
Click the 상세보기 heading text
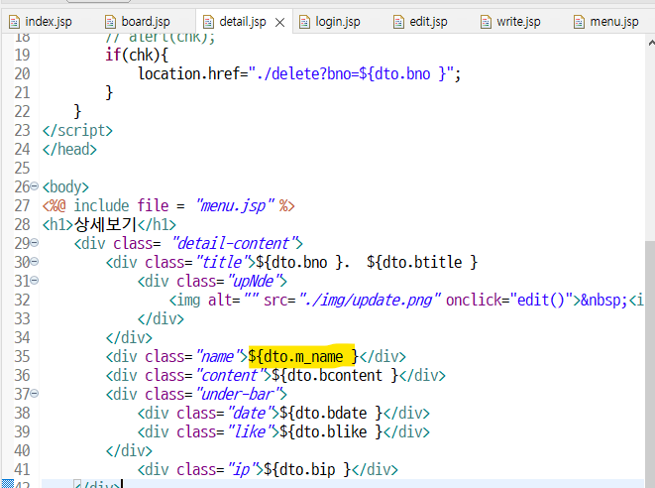(x=106, y=224)
